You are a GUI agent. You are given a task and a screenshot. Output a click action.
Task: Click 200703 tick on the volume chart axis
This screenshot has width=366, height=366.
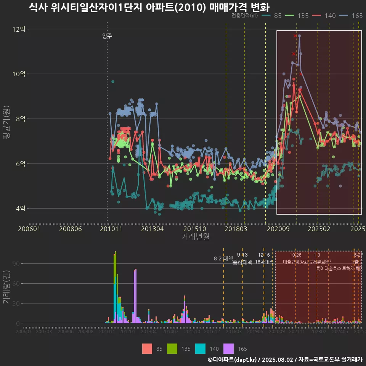coord(44,331)
